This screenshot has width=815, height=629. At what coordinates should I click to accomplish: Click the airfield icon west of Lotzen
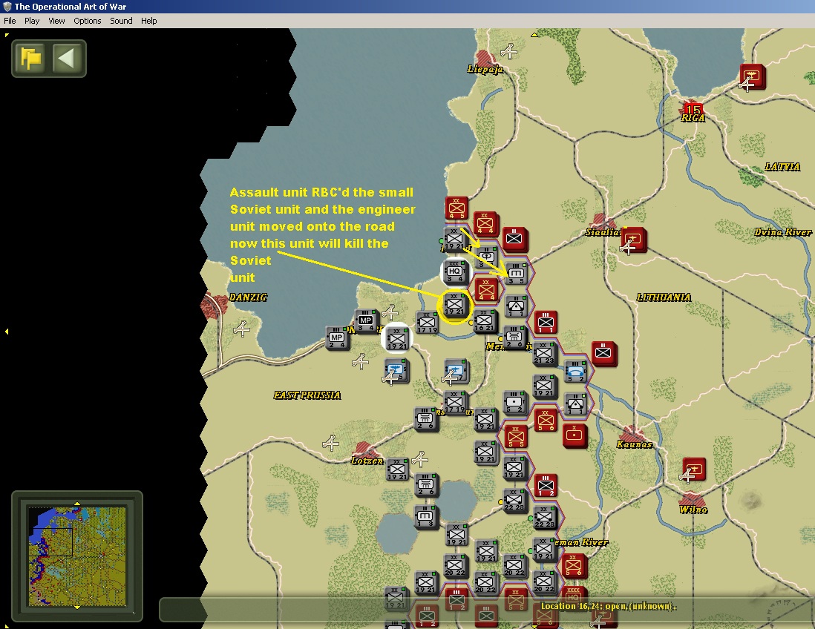[330, 443]
